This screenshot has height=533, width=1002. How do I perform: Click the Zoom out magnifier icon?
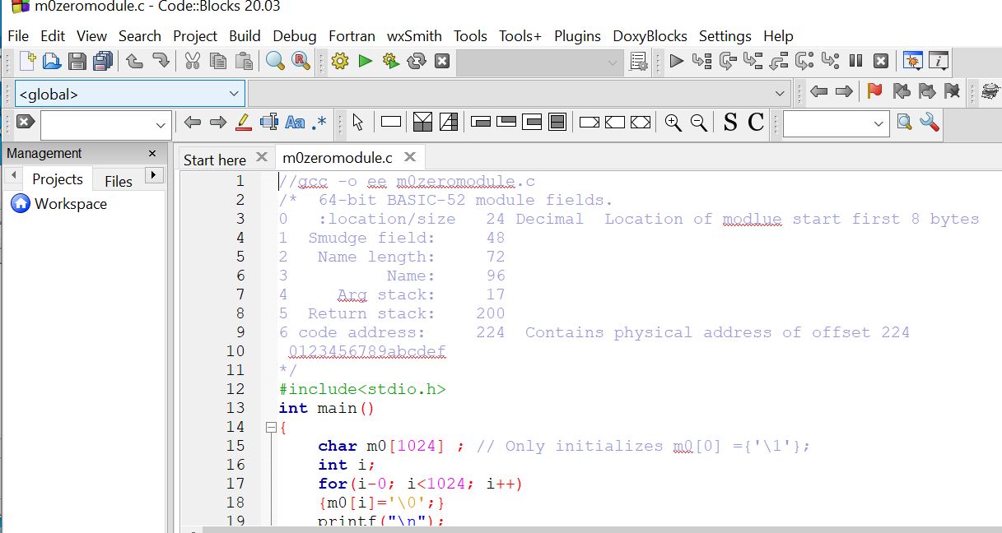click(x=699, y=123)
